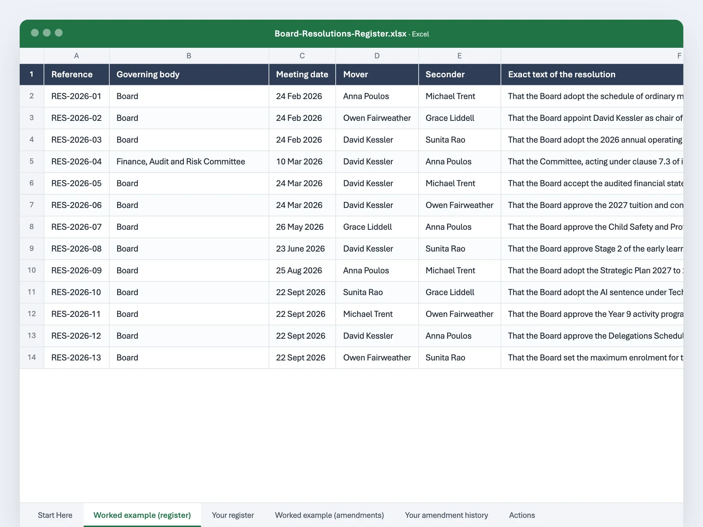Select cell RES-2026-04

(77, 161)
